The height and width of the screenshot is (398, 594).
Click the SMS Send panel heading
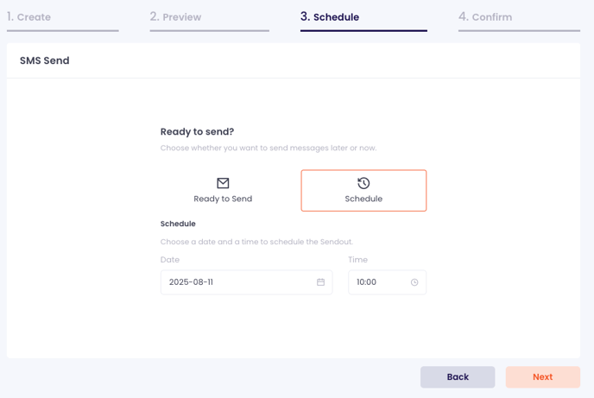pyautogui.click(x=45, y=60)
